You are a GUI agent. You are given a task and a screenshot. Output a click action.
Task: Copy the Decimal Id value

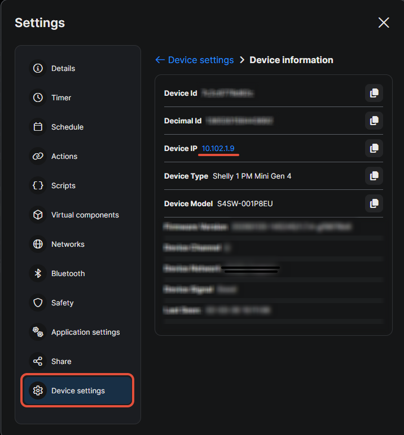374,121
